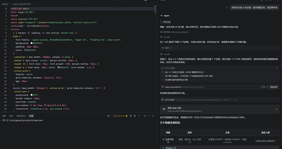
Task: Expand the collapsed thinking-process section under Agent
Action: 166,22
